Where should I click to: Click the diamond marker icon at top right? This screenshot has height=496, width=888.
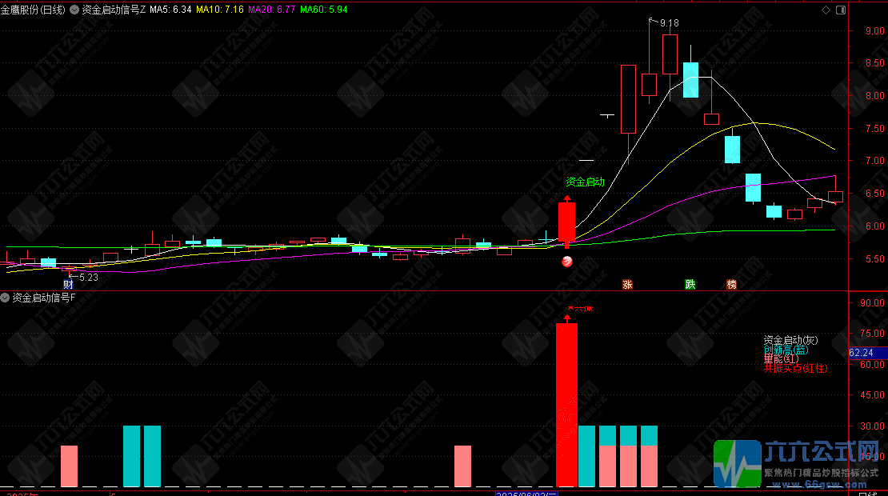(x=826, y=10)
